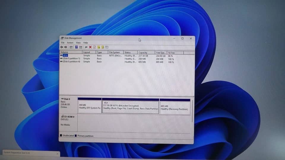Sort by the Free Space column header
The image size is (285, 160).
tap(161, 53)
